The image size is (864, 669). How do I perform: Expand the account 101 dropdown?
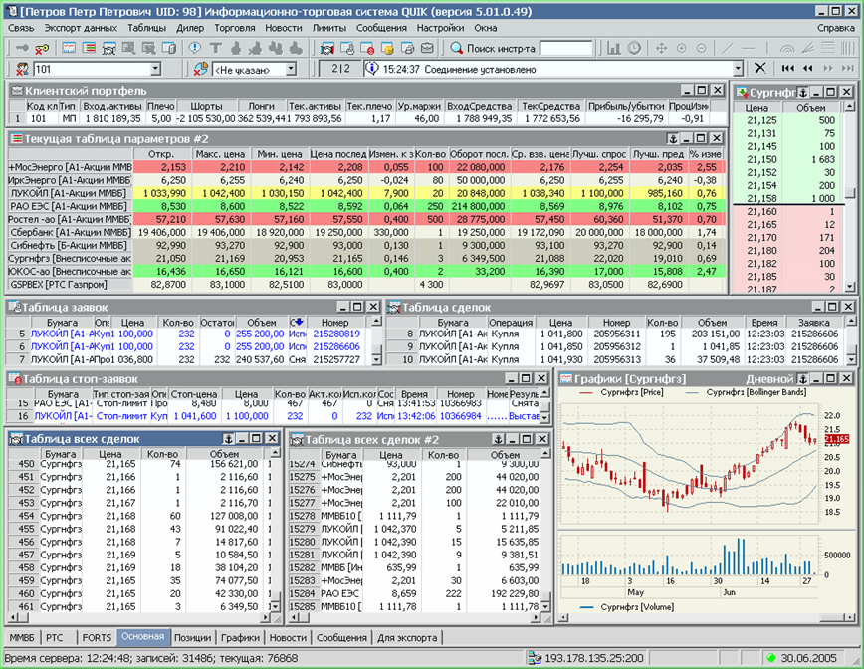point(155,69)
